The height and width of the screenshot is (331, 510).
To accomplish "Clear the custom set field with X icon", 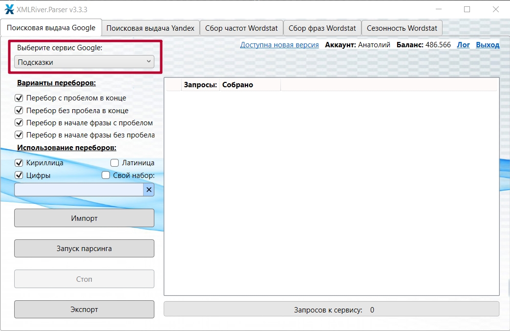I will (x=149, y=190).
